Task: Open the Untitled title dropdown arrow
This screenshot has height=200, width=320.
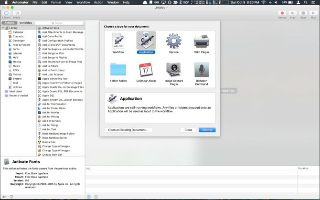Action: click(167, 8)
